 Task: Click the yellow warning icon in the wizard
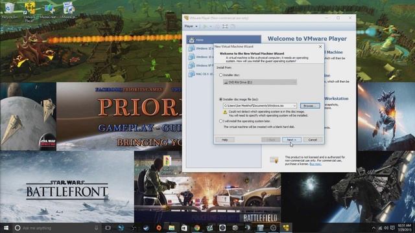click(x=225, y=112)
